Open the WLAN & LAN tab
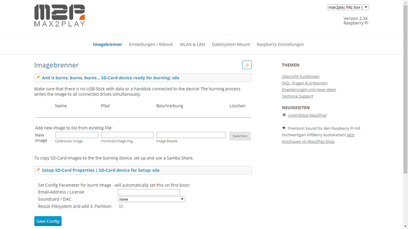This screenshot has width=408, height=229. coord(192,44)
